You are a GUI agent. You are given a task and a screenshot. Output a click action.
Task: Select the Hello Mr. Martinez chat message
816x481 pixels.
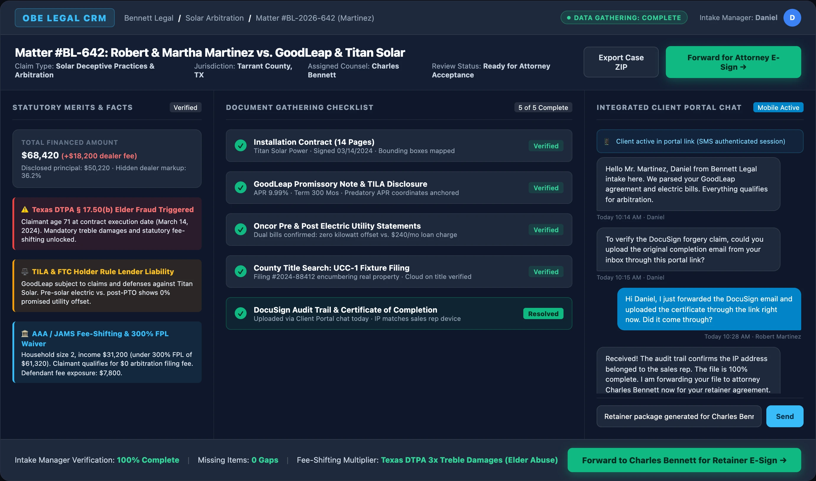coord(688,184)
